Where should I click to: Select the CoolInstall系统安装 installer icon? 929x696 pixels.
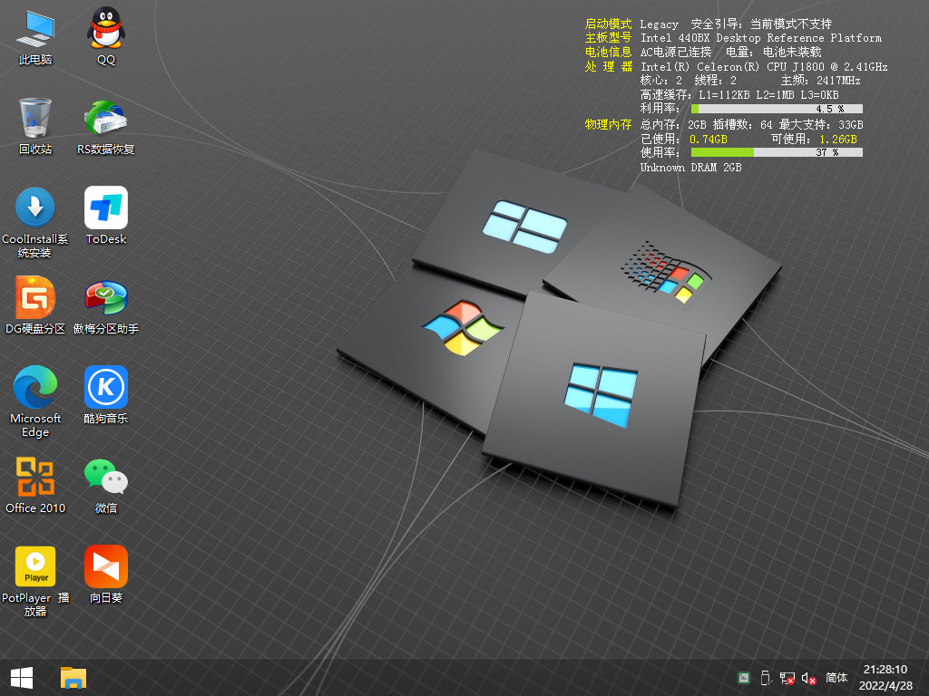(35, 223)
